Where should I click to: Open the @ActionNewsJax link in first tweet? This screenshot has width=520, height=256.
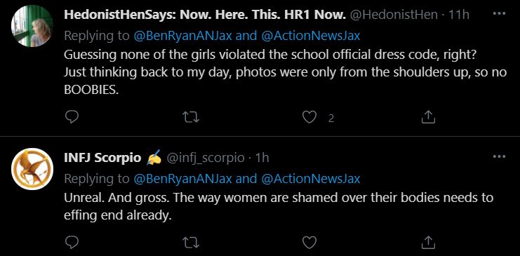pyautogui.click(x=311, y=36)
